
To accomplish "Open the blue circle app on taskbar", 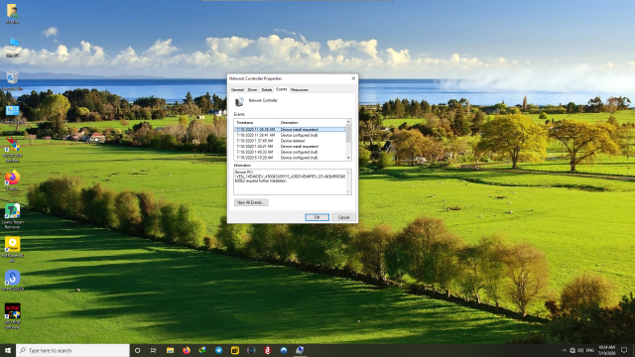I will click(284, 350).
